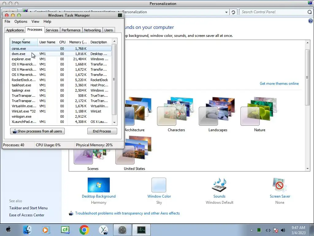Click the green CPU tray icon

(x=259, y=230)
